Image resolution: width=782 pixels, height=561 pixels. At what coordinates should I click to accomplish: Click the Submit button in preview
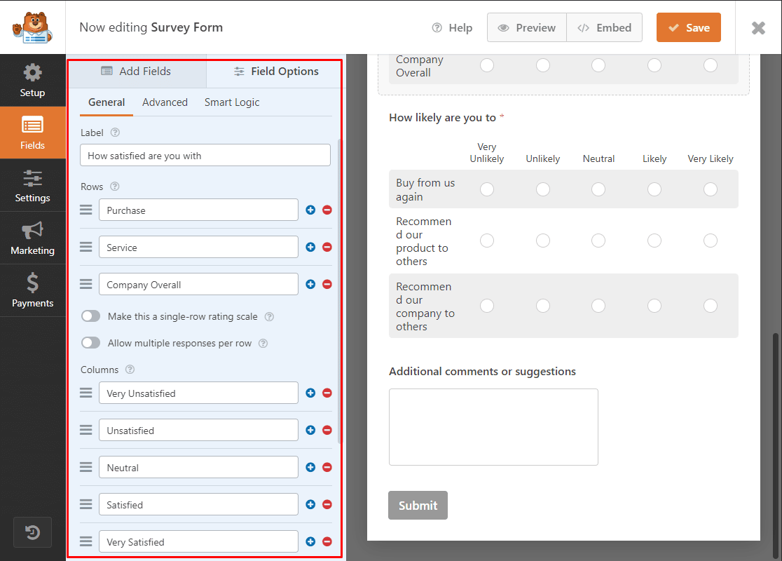[418, 505]
